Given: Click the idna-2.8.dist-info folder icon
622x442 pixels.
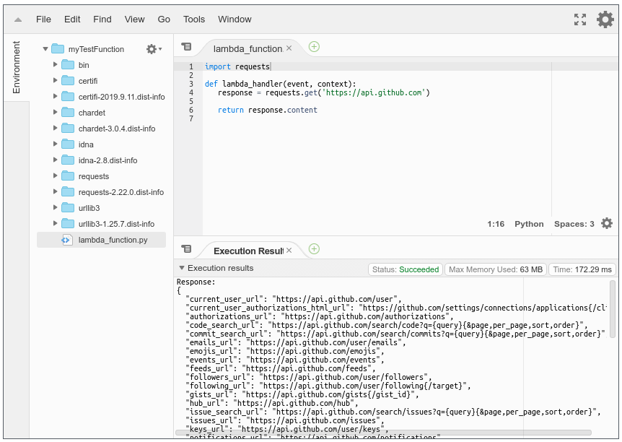Looking at the screenshot, I should tap(68, 160).
